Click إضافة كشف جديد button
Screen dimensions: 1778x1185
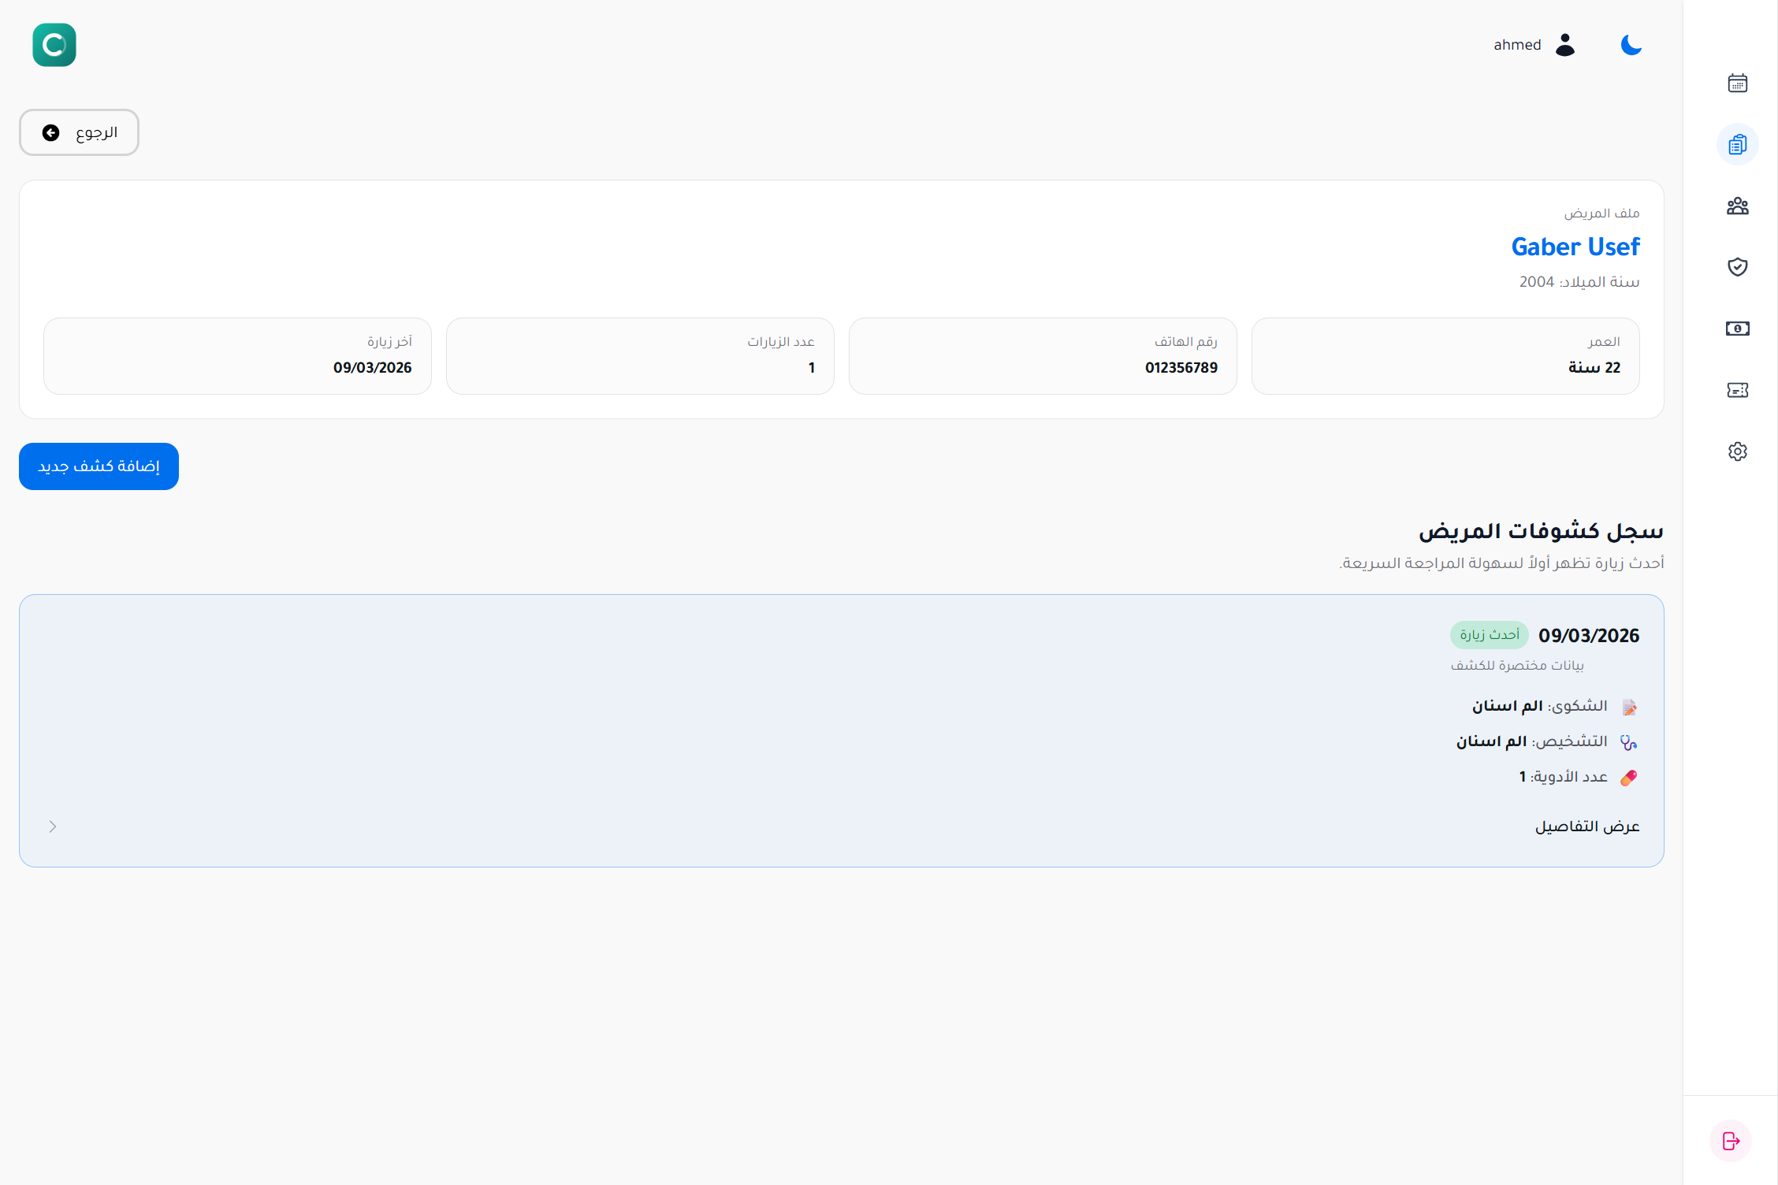(99, 466)
